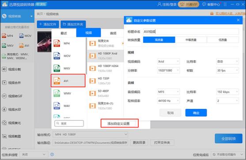Viewport: 246px width, 160px height.
Task: Pick HD 720P preset
Action: point(106,81)
